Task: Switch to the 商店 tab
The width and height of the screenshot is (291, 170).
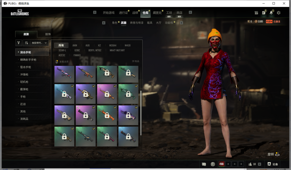Action: click(179, 13)
